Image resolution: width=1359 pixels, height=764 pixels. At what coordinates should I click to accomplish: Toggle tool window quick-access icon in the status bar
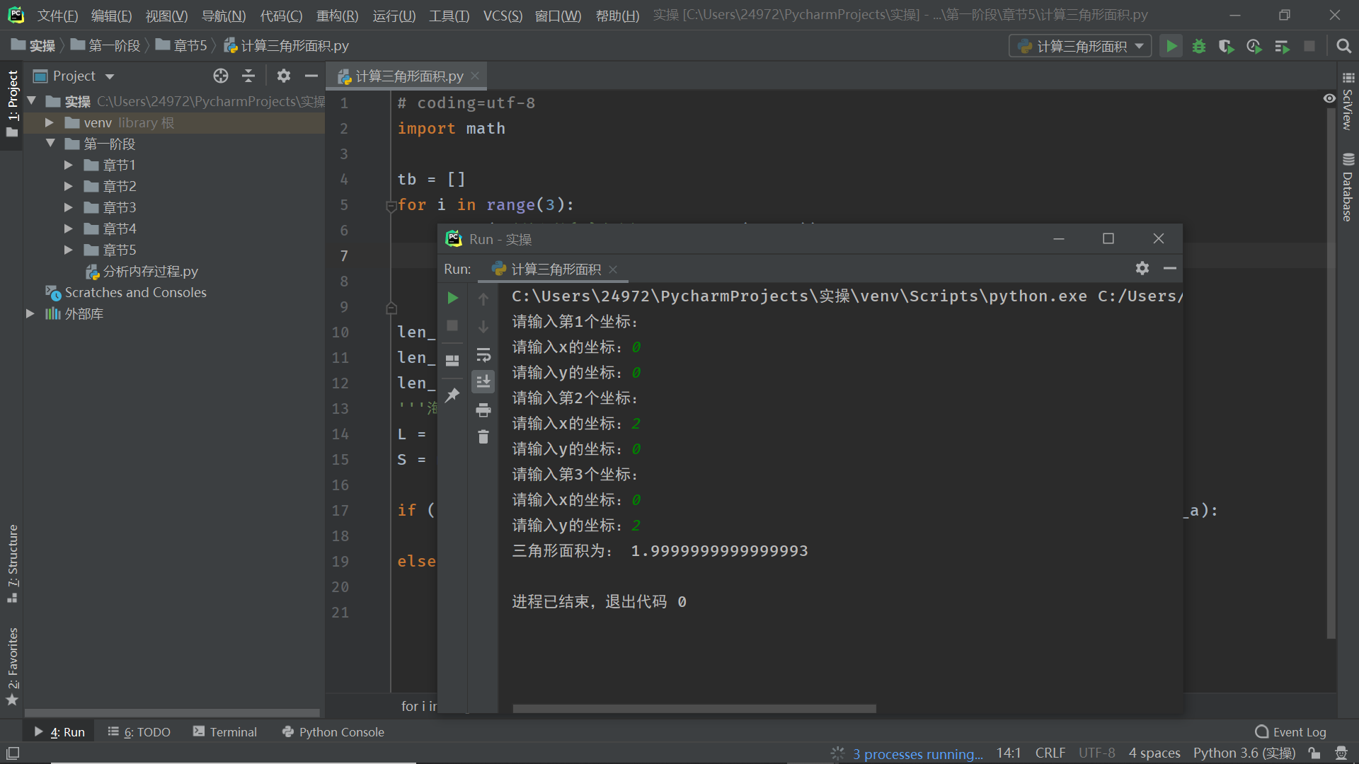click(x=13, y=753)
